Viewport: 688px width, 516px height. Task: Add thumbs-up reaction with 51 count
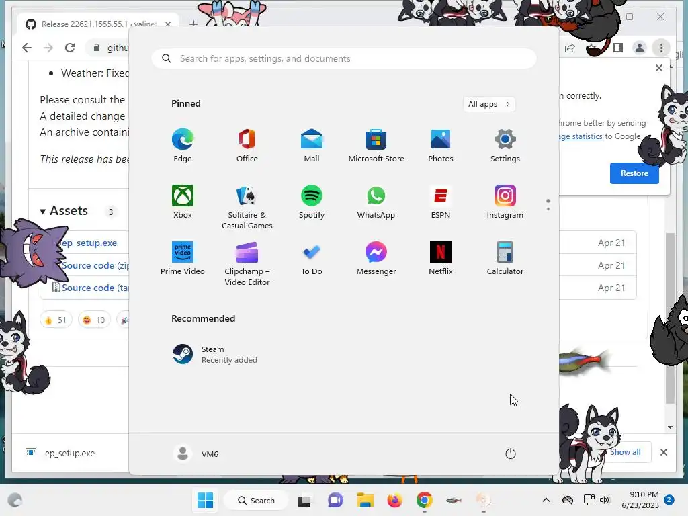point(56,320)
